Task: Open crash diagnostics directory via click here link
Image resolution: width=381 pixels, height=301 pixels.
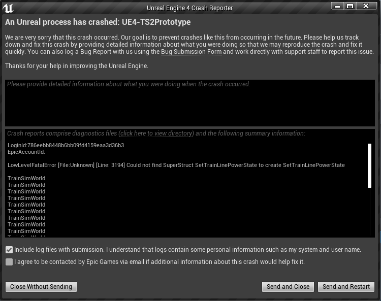Action: click(x=156, y=133)
